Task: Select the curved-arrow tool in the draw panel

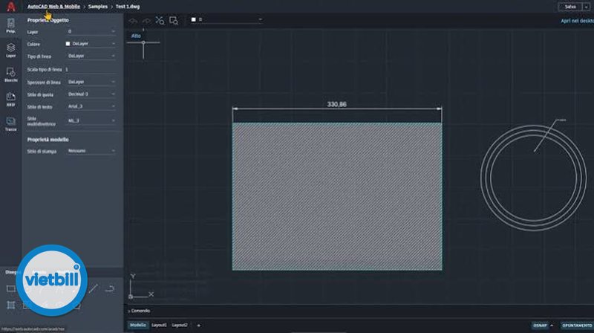Action: [110, 289]
